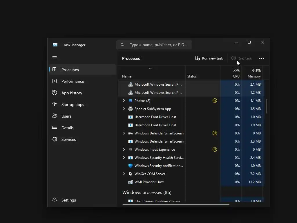Image resolution: width=297 pixels, height=223 pixels.
Task: Click the horizontal scrollbar at bottom
Action: pos(176,204)
